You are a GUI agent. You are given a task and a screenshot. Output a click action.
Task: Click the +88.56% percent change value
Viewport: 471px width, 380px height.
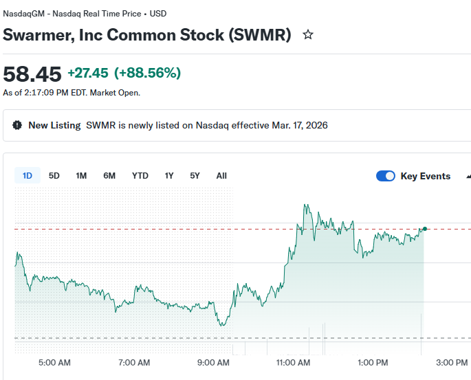tap(147, 73)
